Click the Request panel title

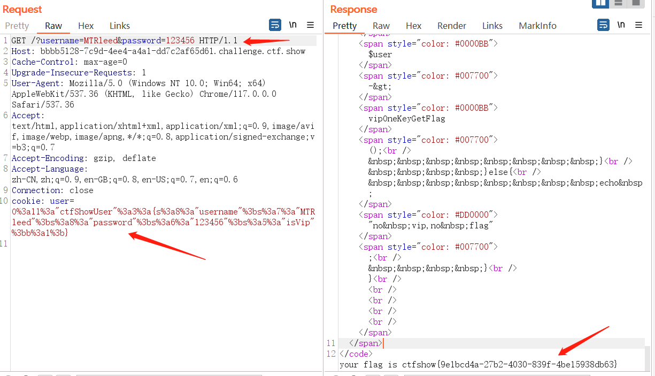point(22,10)
